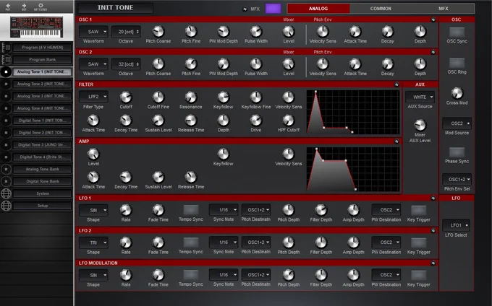Click the AMP section round icon

pyautogui.click(x=396, y=141)
